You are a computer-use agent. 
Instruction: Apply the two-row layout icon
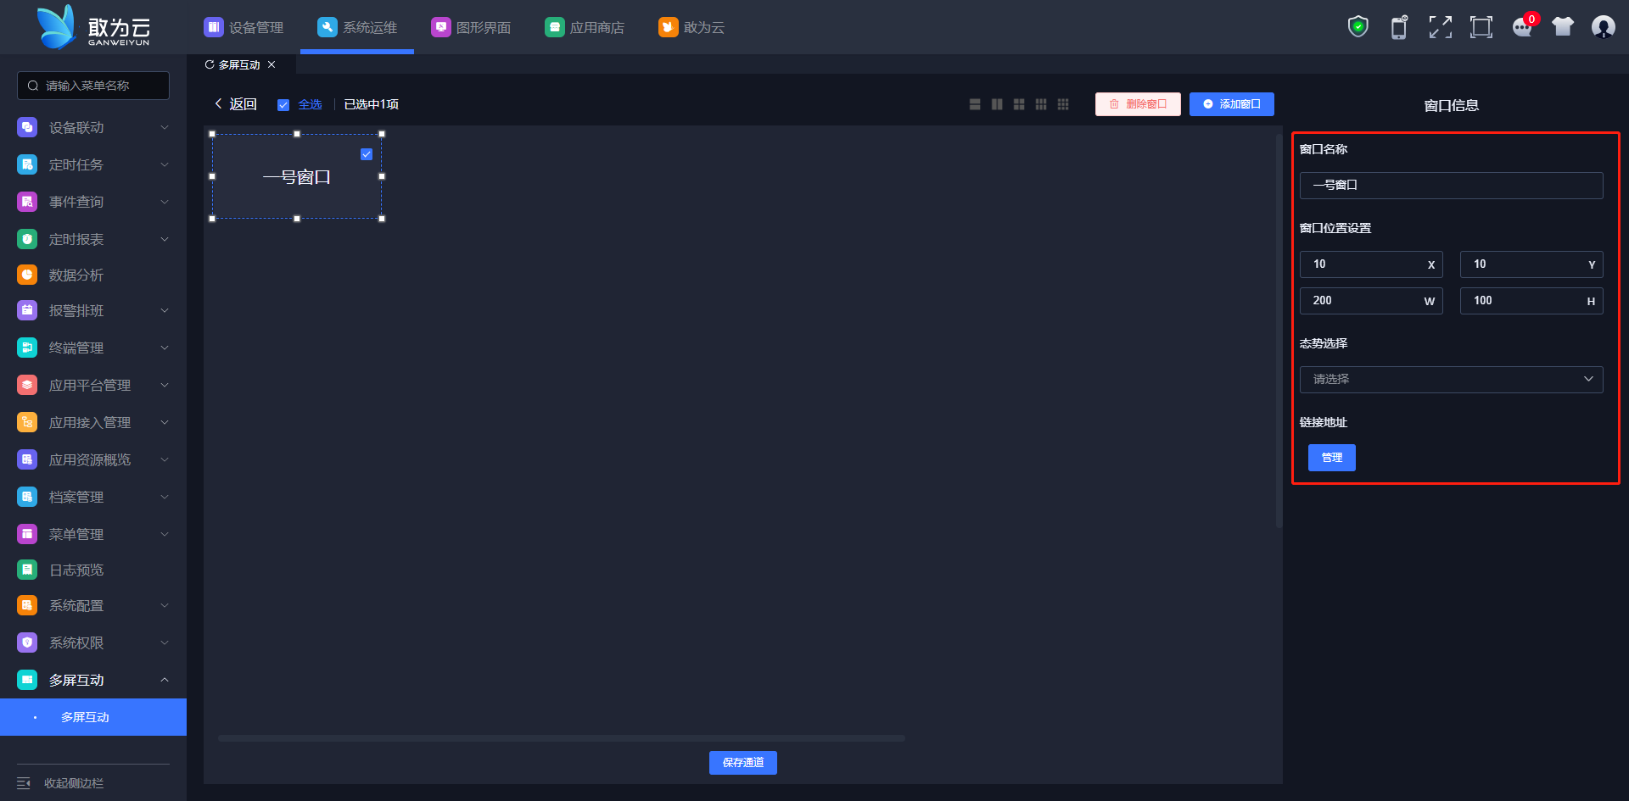(975, 104)
